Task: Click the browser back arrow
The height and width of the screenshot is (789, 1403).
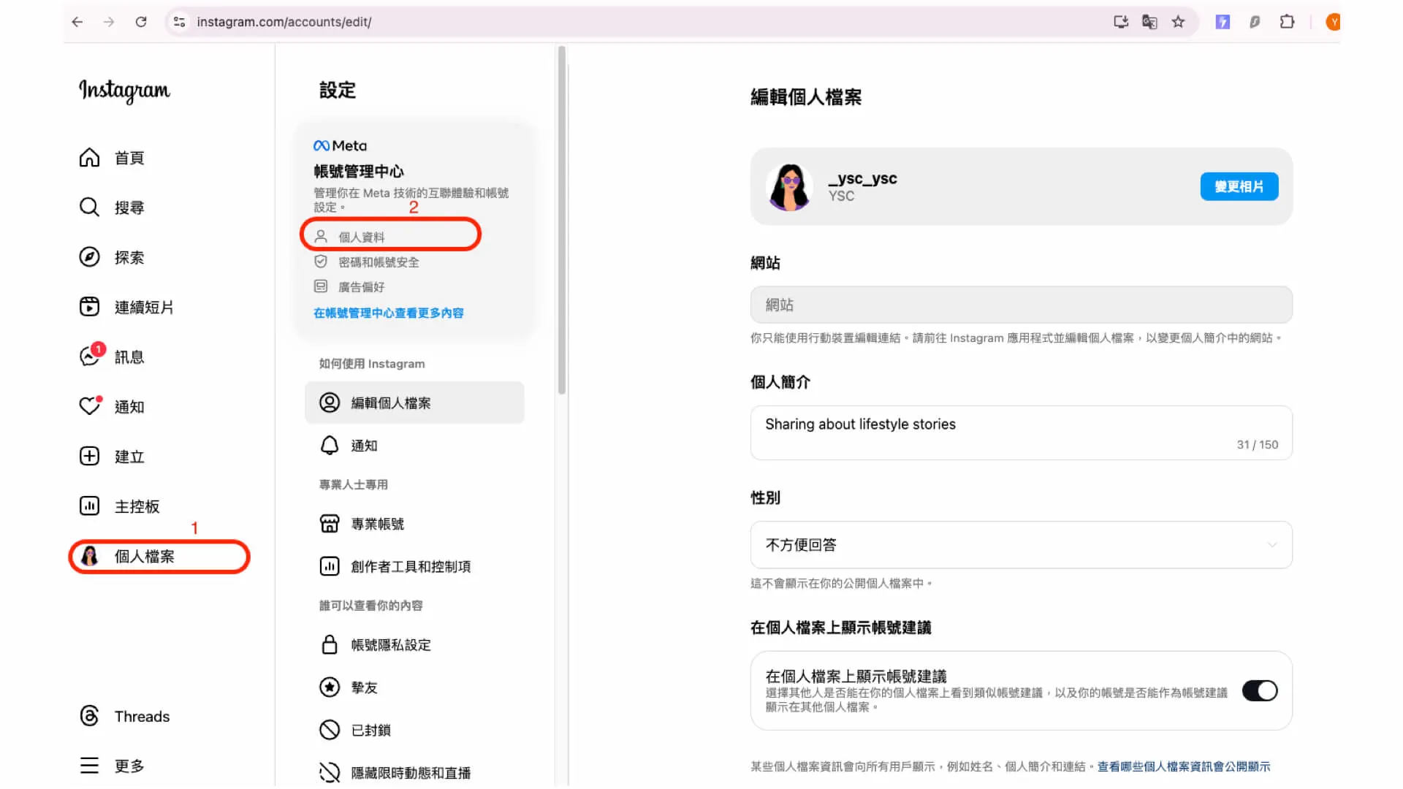Action: [77, 22]
